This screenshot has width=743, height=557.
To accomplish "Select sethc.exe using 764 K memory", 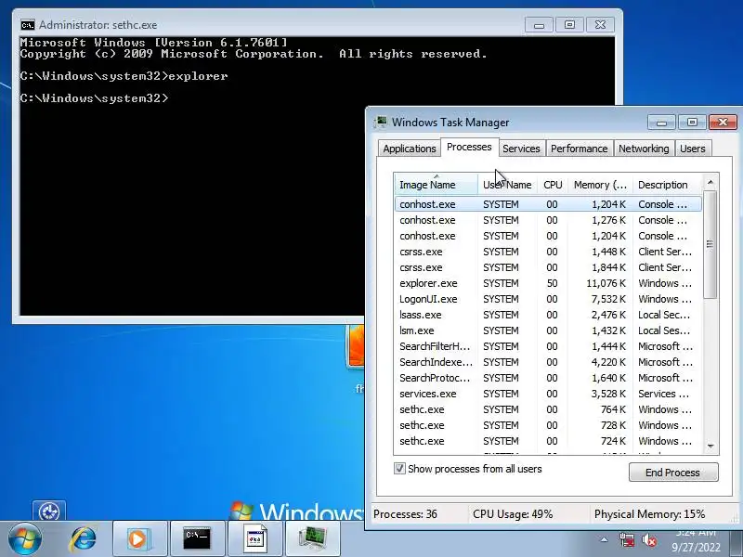I will click(x=548, y=409).
